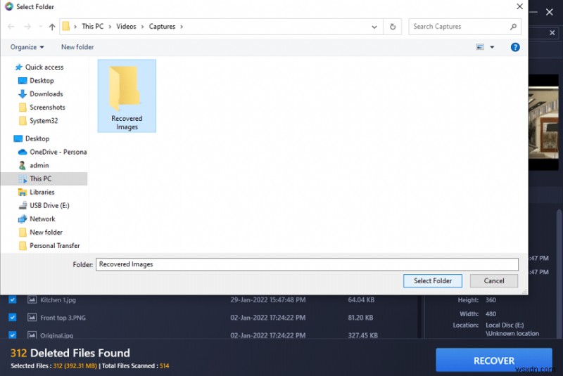Click the Folder name input field
Viewport: 563px width, 376px height.
click(x=307, y=264)
